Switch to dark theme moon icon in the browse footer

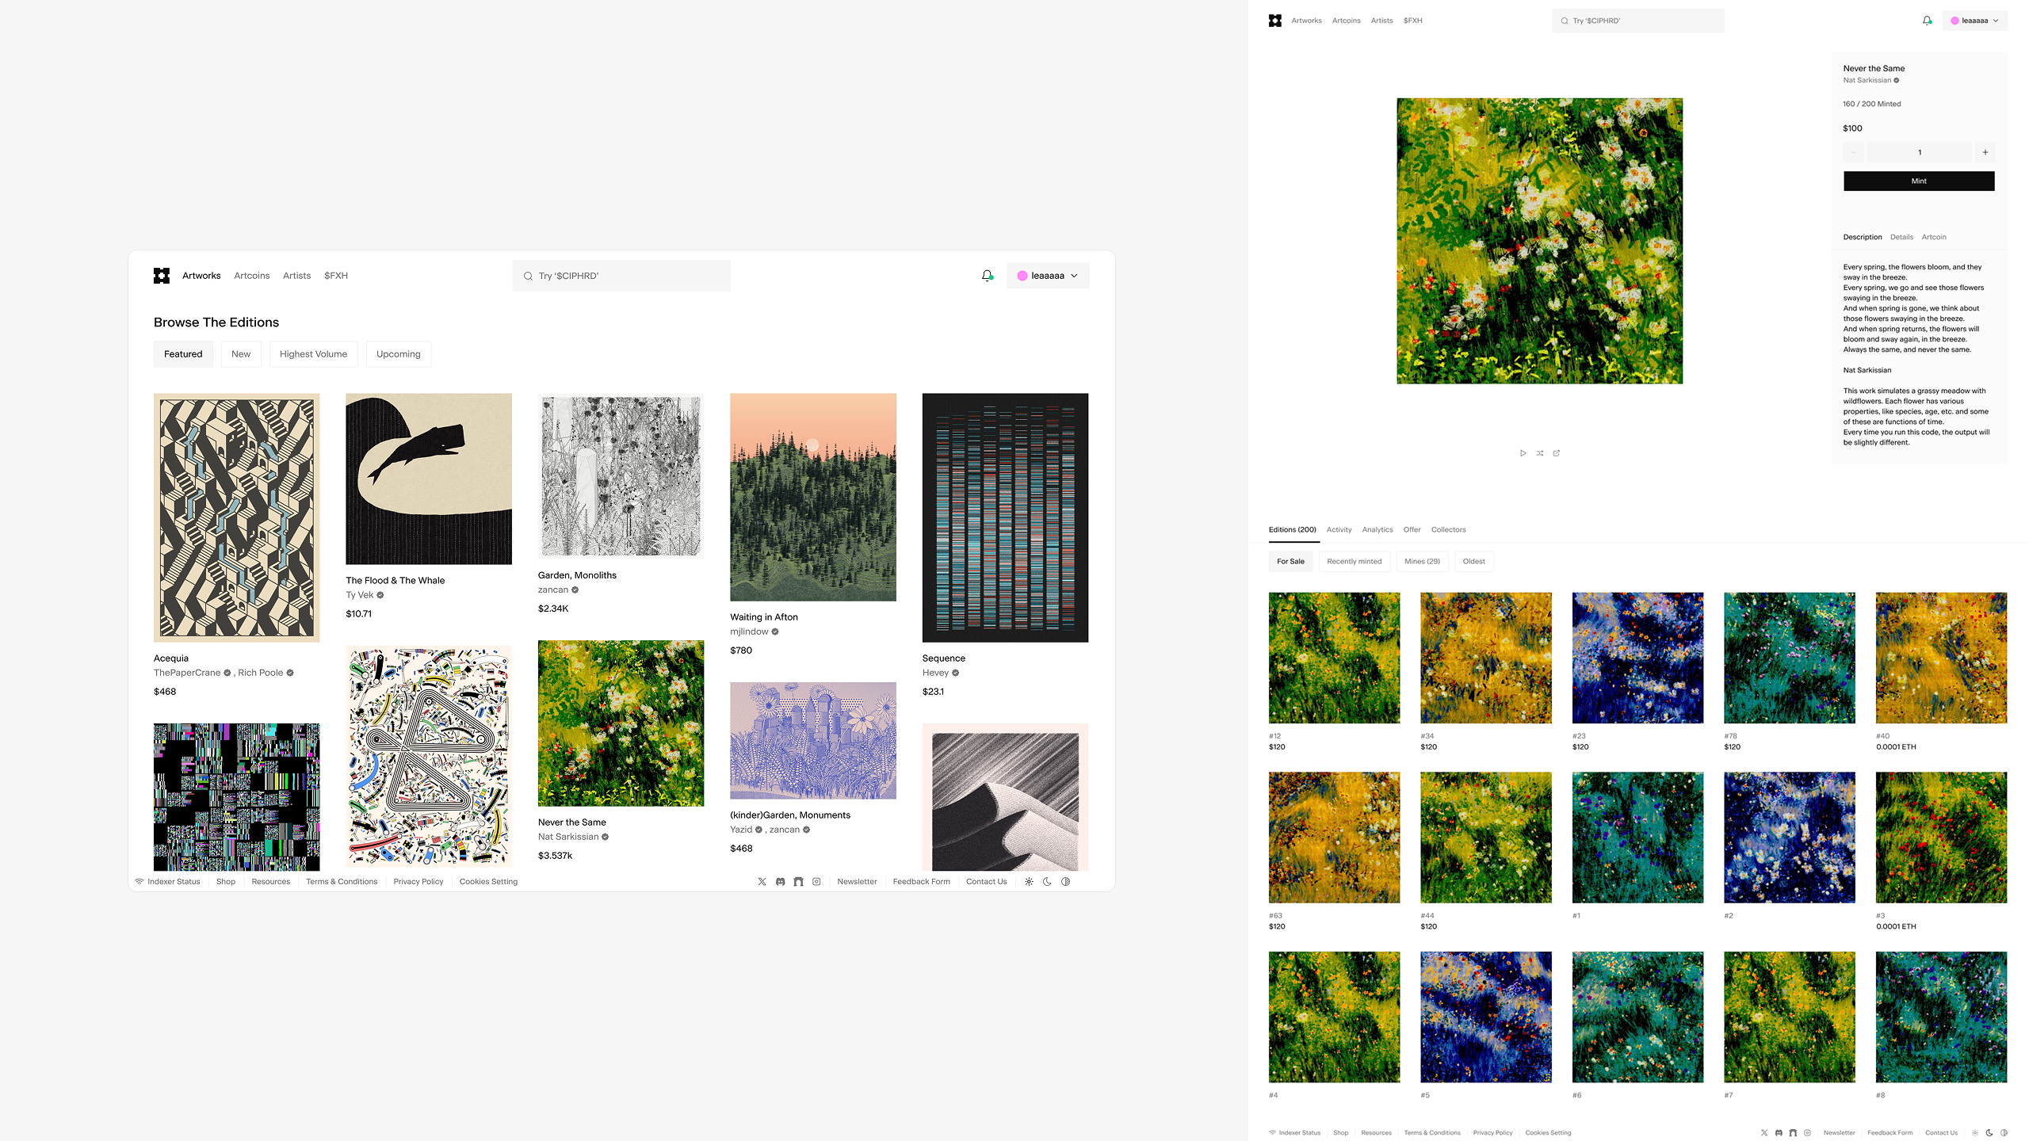(x=1047, y=881)
